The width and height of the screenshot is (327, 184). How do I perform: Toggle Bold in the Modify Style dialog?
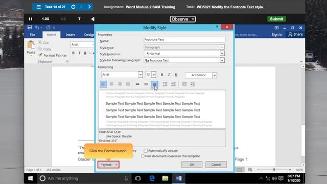[162, 75]
